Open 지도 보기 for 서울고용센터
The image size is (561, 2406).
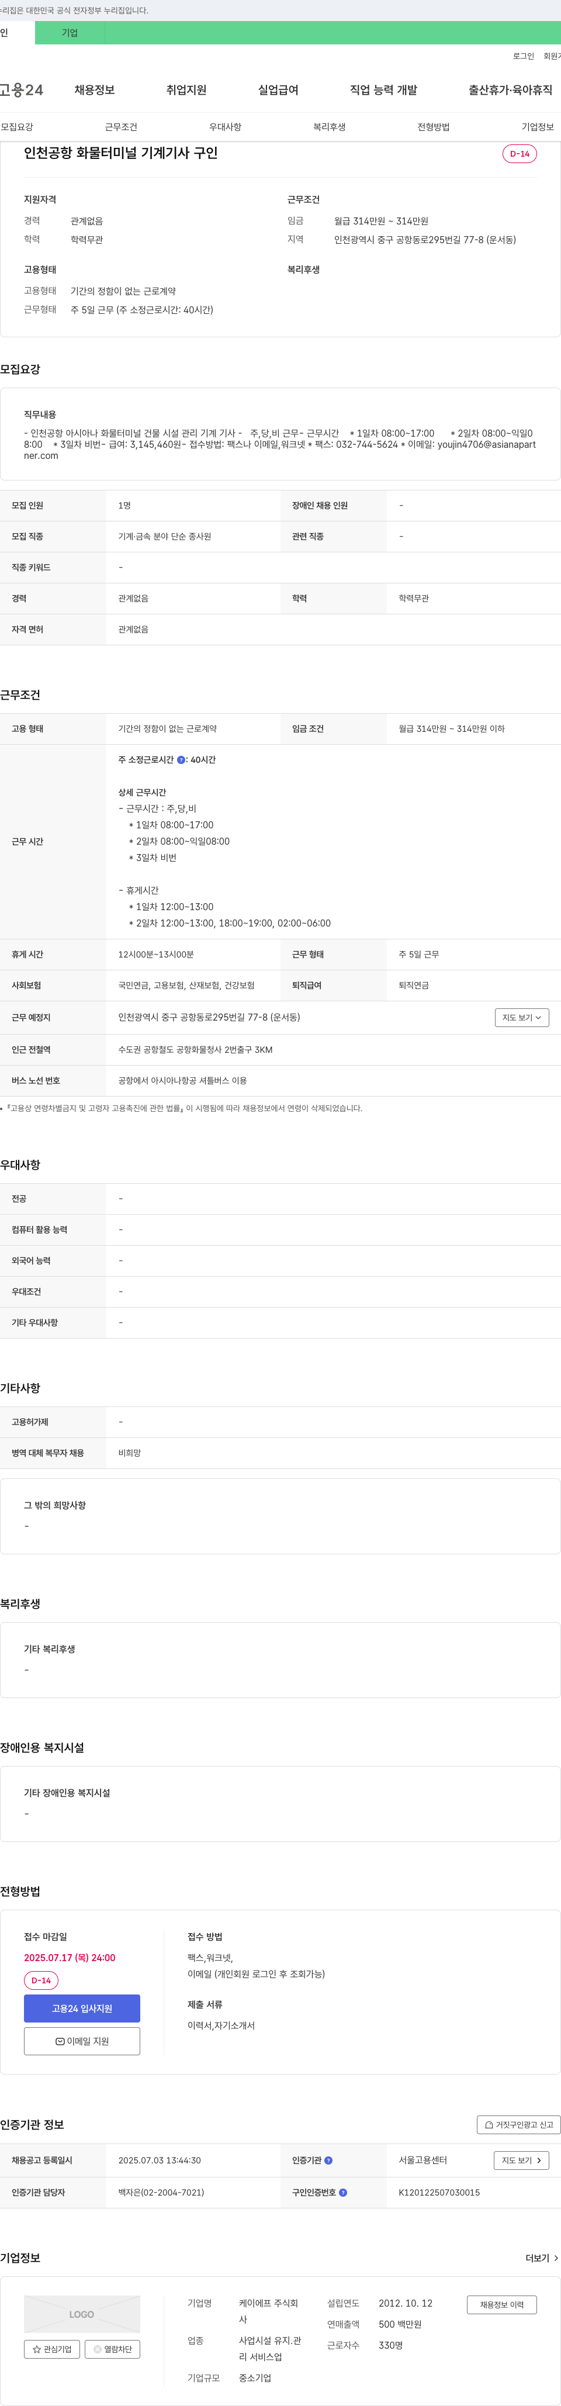521,2160
